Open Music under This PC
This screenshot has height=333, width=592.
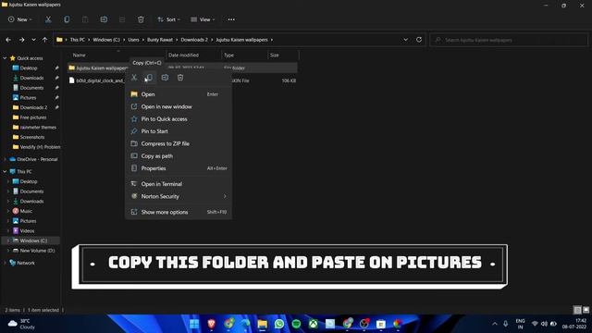[x=26, y=211]
